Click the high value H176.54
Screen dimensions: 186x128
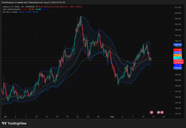tap(48, 7)
